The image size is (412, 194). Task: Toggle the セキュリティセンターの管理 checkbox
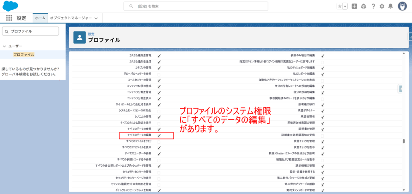pos(159,172)
